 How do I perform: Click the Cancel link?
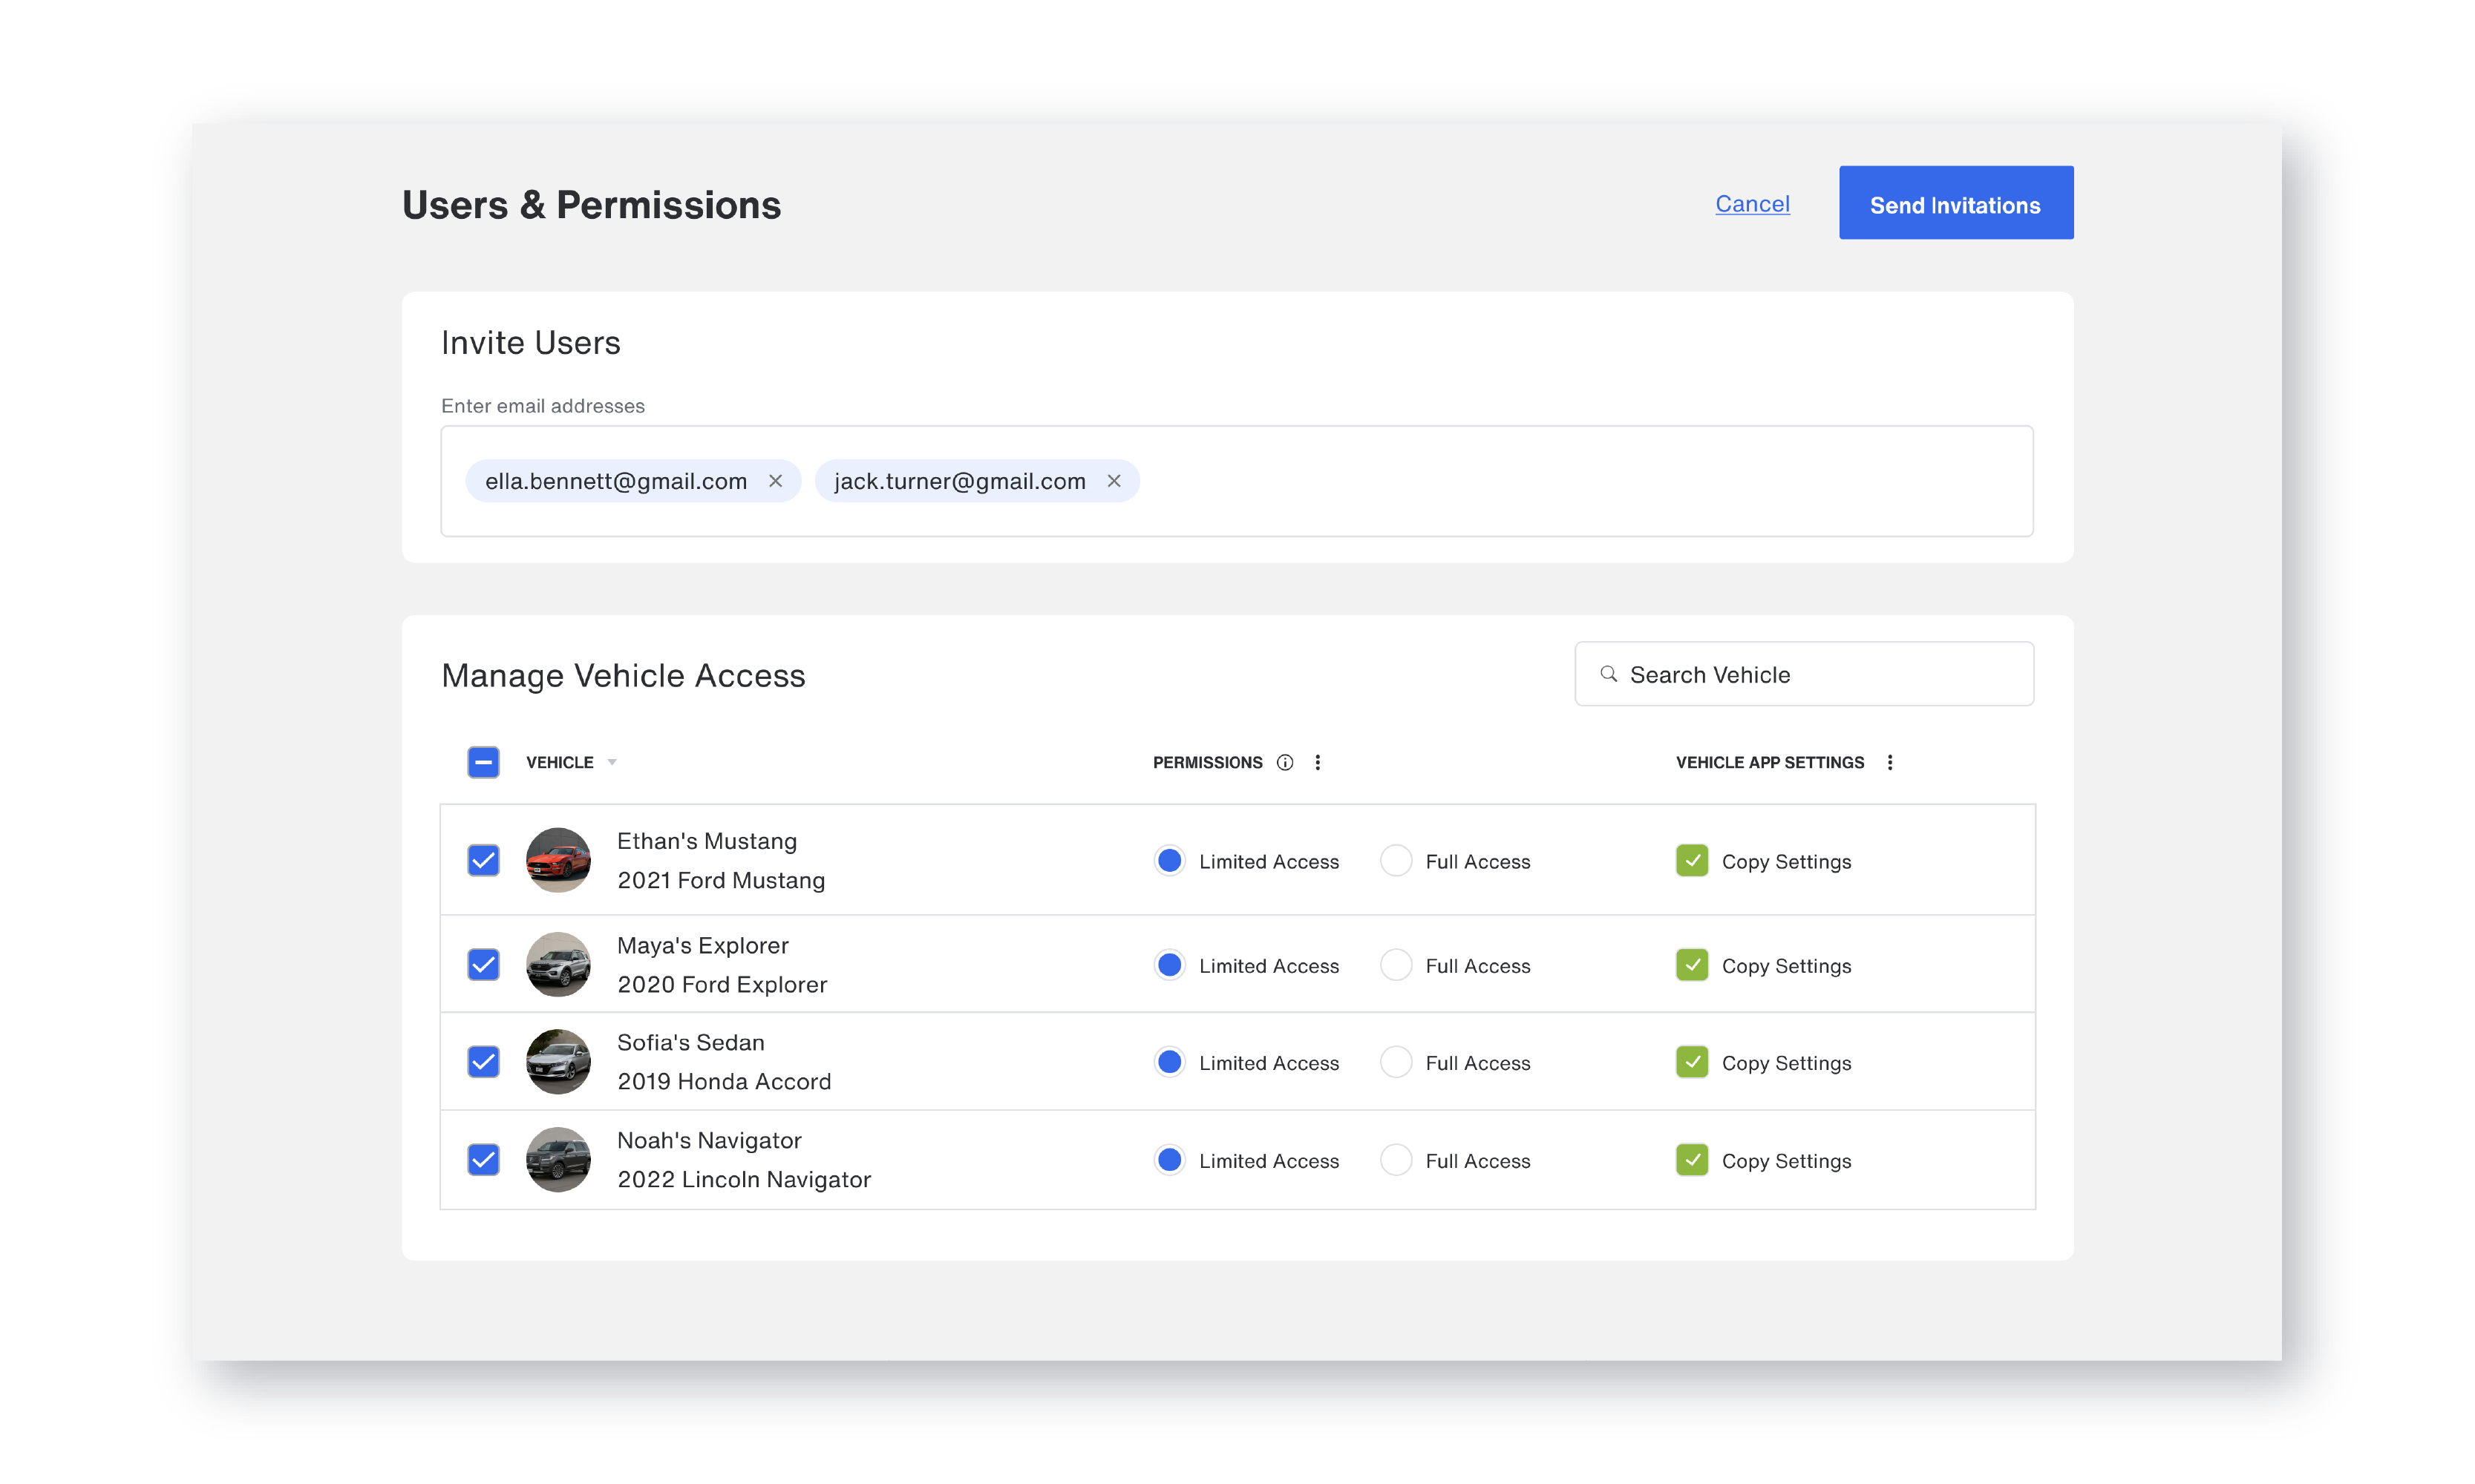(x=1753, y=203)
